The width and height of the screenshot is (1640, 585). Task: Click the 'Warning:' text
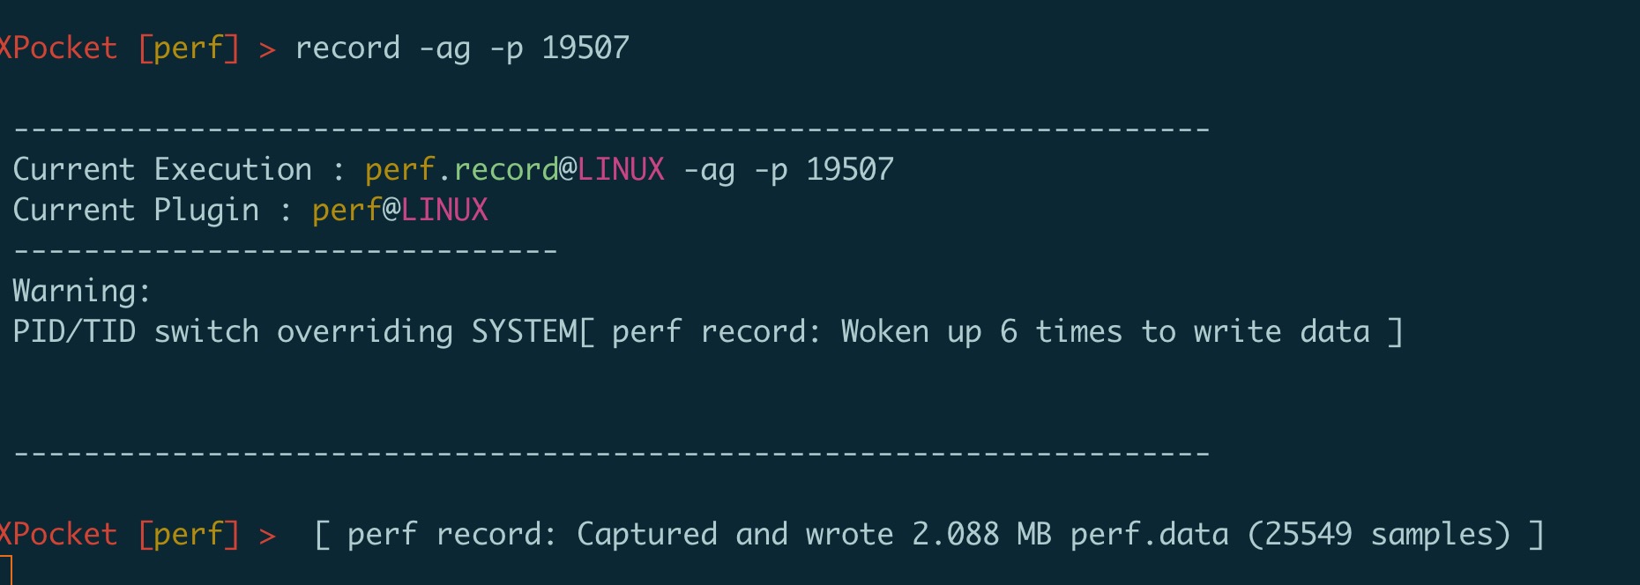pos(82,292)
